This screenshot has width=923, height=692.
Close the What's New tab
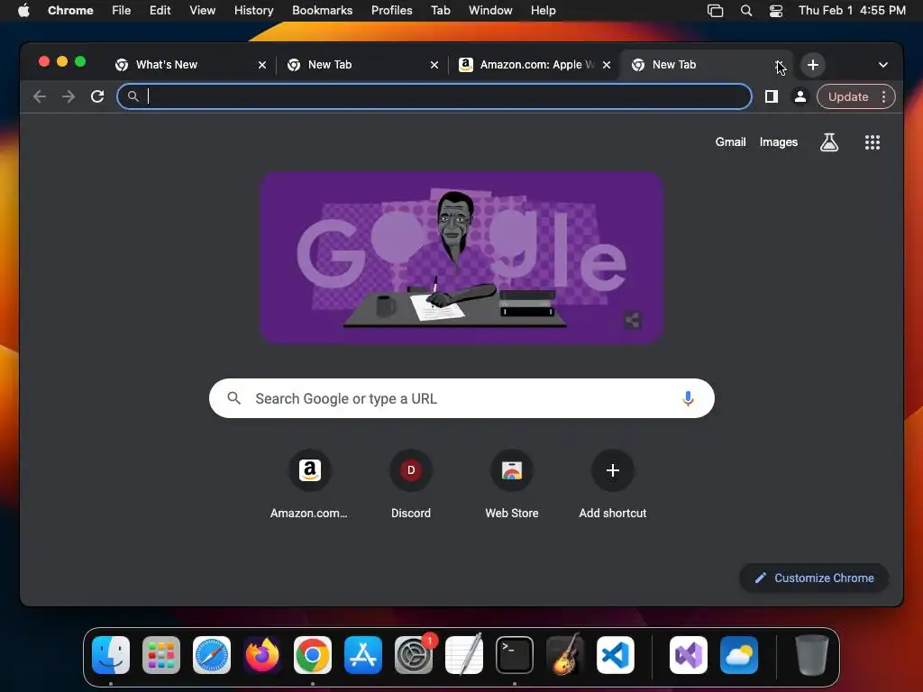(x=262, y=65)
